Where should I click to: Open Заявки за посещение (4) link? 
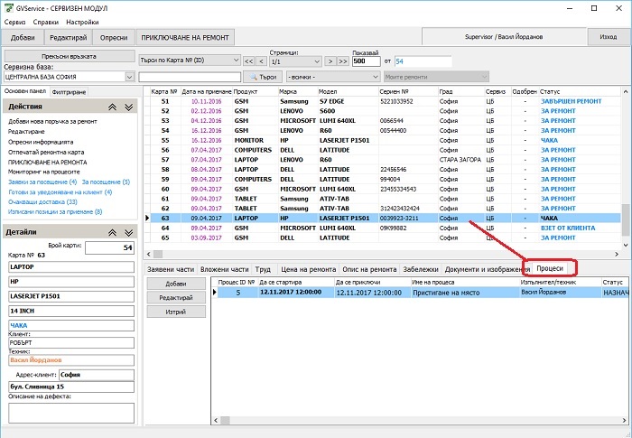[x=42, y=182]
